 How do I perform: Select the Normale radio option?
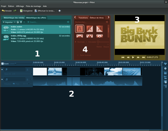tap(76, 42)
